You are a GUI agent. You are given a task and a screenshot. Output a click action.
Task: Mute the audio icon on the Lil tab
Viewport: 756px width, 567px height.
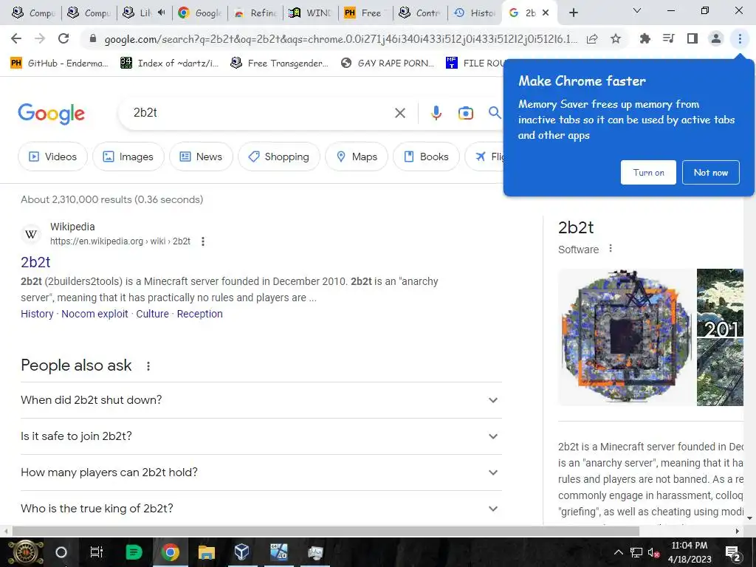click(x=162, y=13)
